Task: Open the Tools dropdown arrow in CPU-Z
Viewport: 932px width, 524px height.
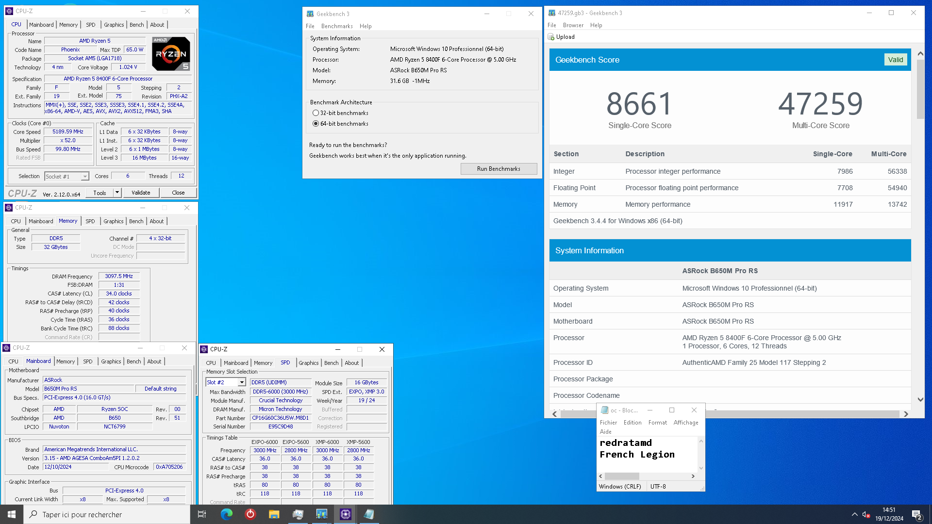Action: tap(117, 193)
